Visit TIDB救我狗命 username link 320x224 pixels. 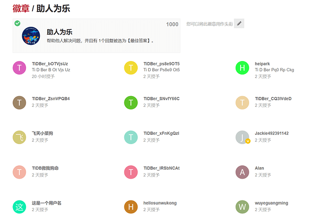[x=45, y=168]
